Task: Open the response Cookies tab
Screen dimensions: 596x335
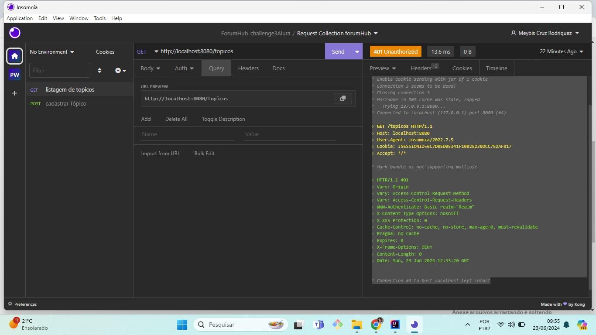Action: point(462,68)
